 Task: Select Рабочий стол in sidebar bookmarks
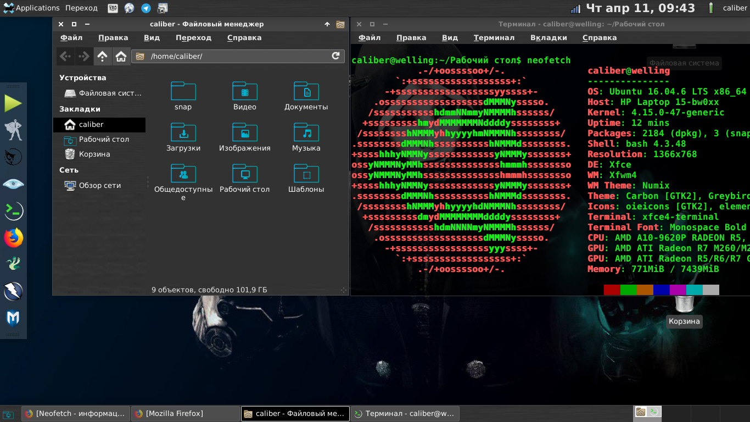[103, 140]
